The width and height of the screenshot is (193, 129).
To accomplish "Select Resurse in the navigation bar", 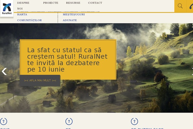I will 73,3.
